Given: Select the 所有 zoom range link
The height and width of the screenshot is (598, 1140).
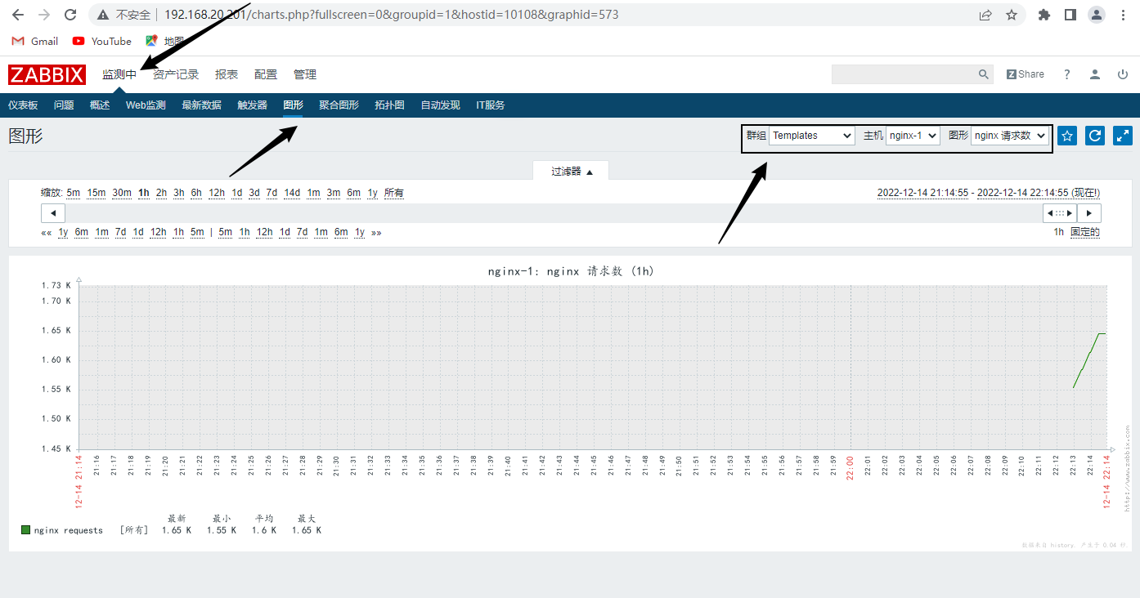Looking at the screenshot, I should point(393,193).
